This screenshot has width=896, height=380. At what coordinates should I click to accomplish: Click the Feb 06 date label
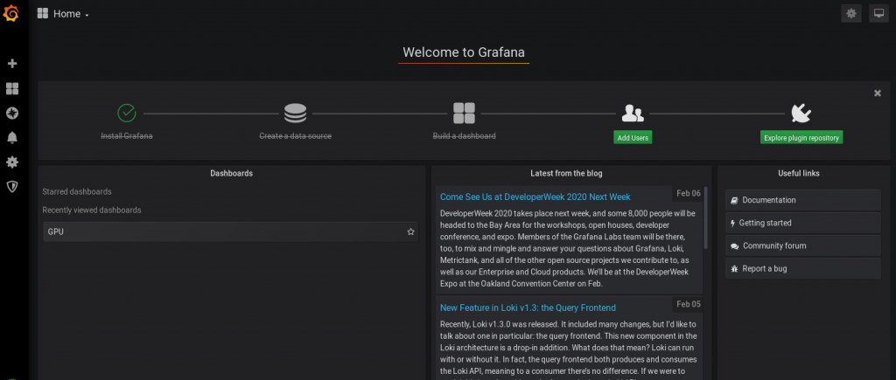point(689,193)
